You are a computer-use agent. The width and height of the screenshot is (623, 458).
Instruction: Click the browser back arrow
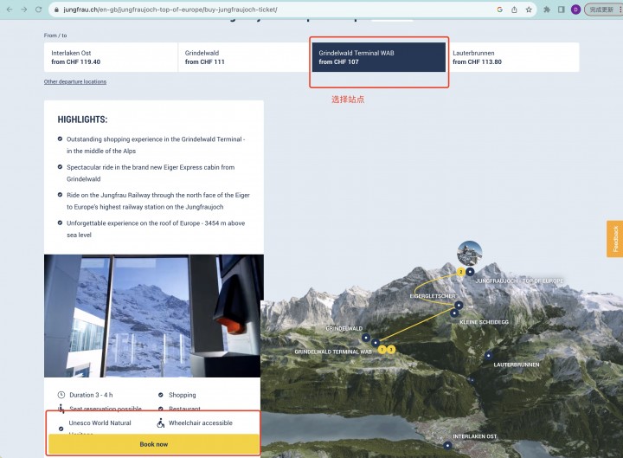[10, 10]
